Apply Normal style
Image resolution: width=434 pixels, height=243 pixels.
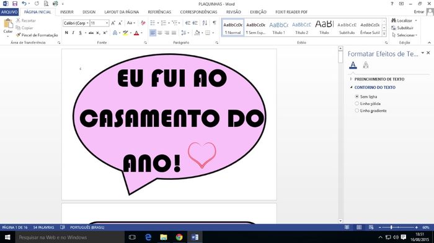pos(232,27)
